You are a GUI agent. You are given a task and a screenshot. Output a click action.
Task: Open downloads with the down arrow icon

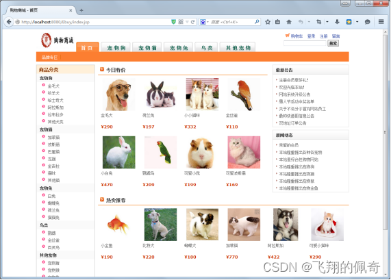click(337, 22)
